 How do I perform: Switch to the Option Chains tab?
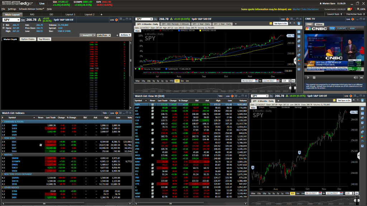(x=28, y=39)
